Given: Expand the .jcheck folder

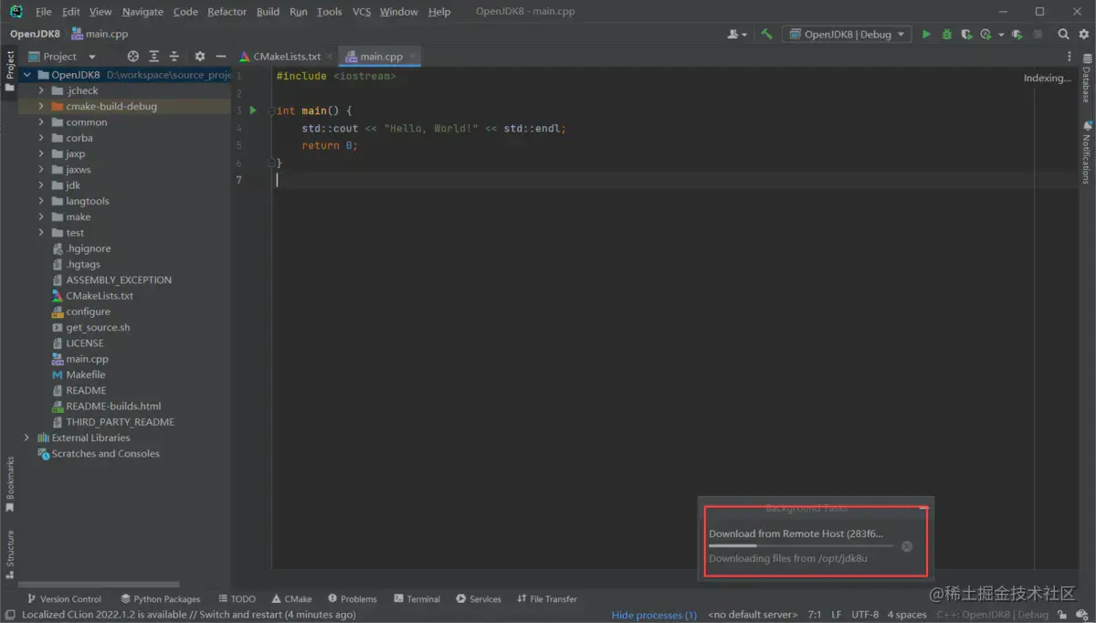Looking at the screenshot, I should 41,90.
